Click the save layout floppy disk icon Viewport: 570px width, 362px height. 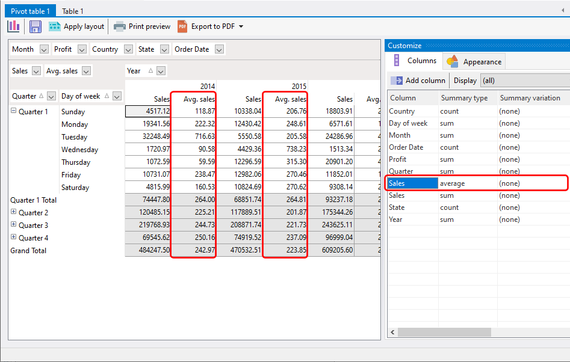[x=36, y=26]
